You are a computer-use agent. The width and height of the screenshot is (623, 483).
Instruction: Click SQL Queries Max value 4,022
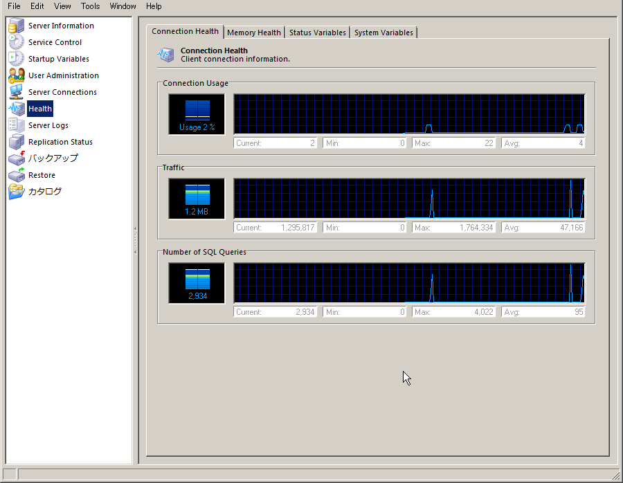click(453, 312)
